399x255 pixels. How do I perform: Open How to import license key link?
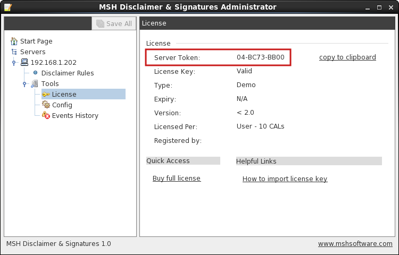[285, 179]
